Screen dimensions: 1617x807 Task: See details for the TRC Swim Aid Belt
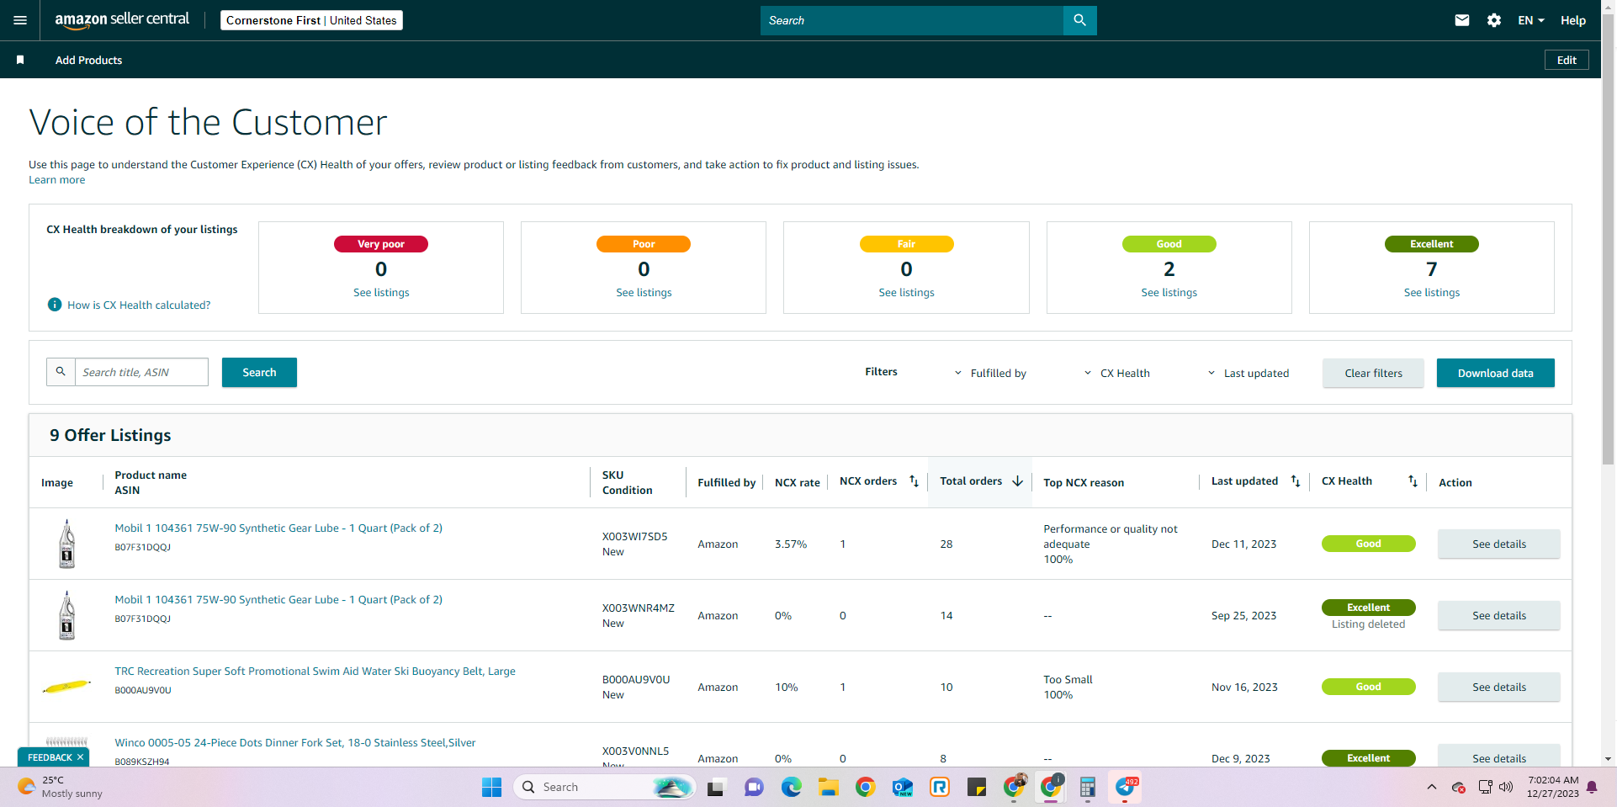[1498, 687]
